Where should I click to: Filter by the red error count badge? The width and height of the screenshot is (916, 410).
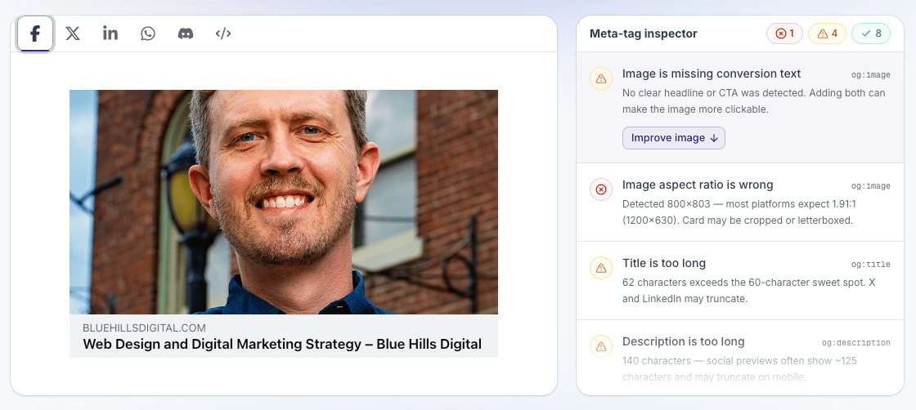pyautogui.click(x=784, y=33)
